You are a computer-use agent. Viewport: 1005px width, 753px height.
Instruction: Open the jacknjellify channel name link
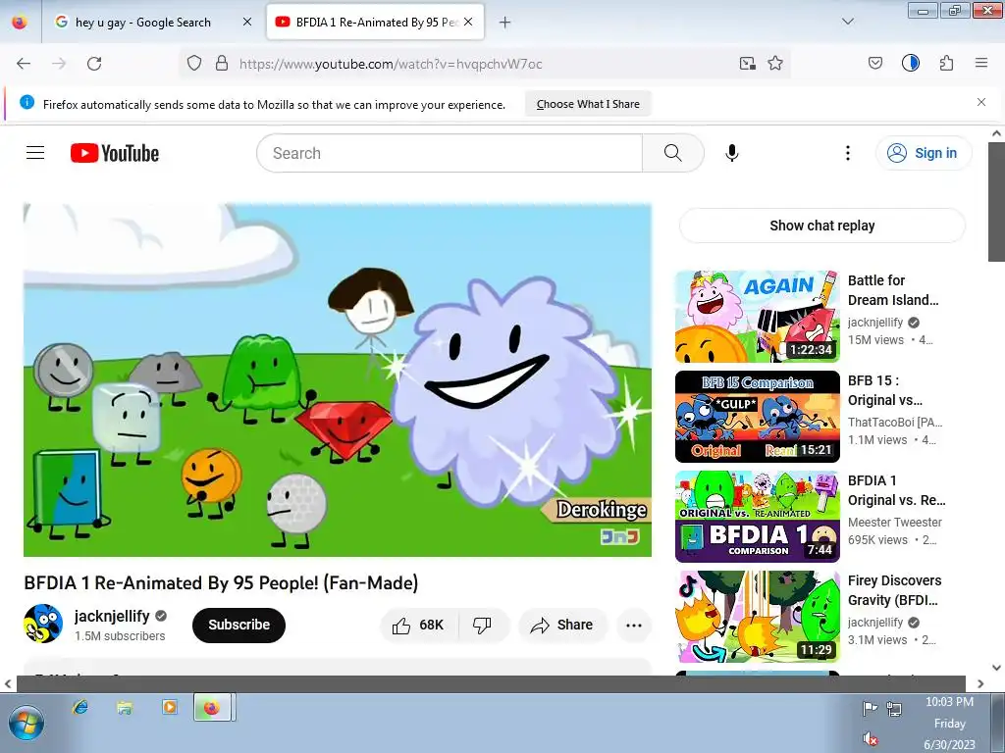(x=112, y=616)
